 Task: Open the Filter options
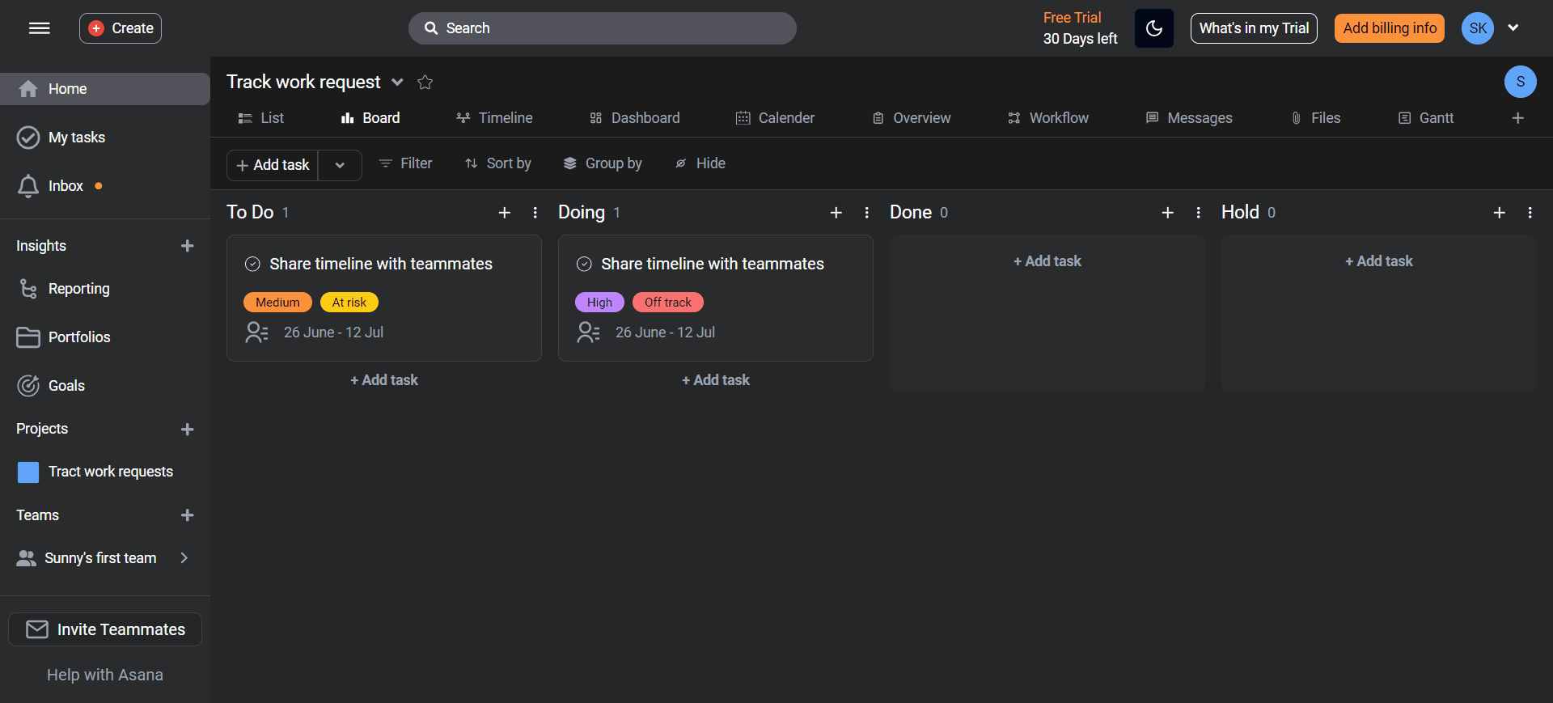[405, 163]
